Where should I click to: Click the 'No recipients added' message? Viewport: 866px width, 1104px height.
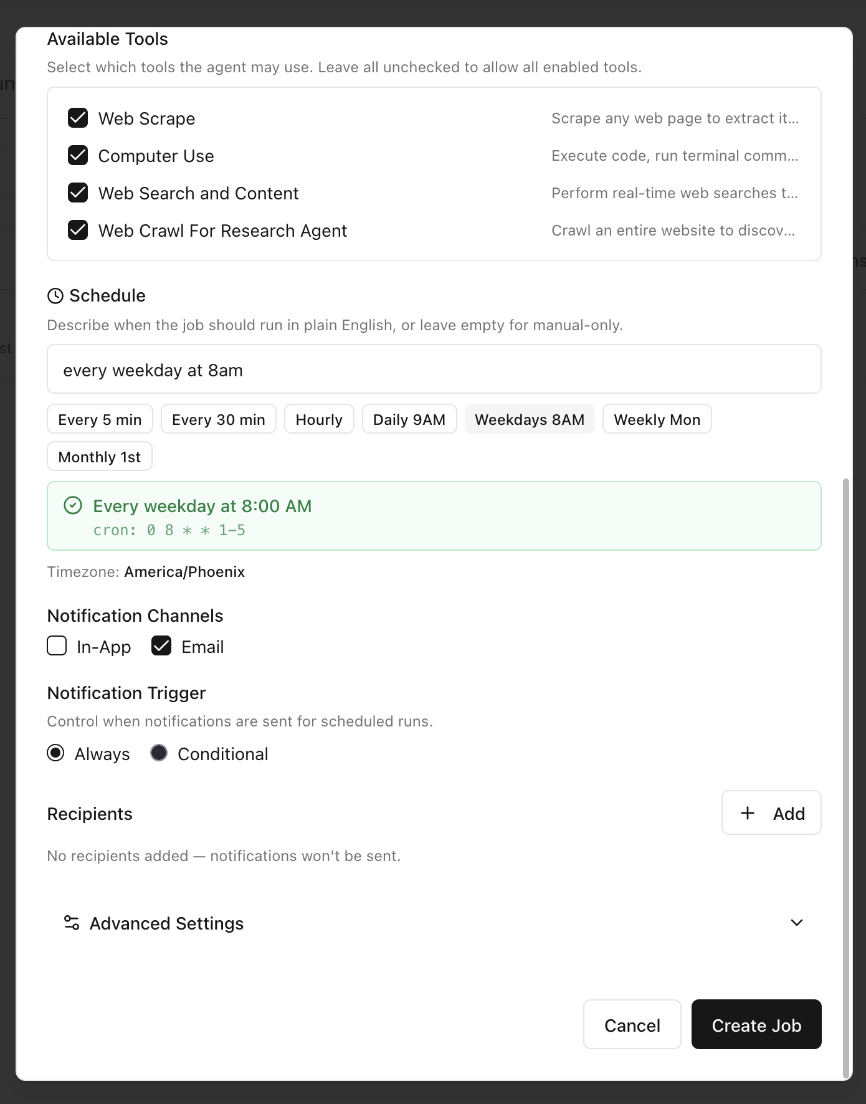[x=224, y=856]
